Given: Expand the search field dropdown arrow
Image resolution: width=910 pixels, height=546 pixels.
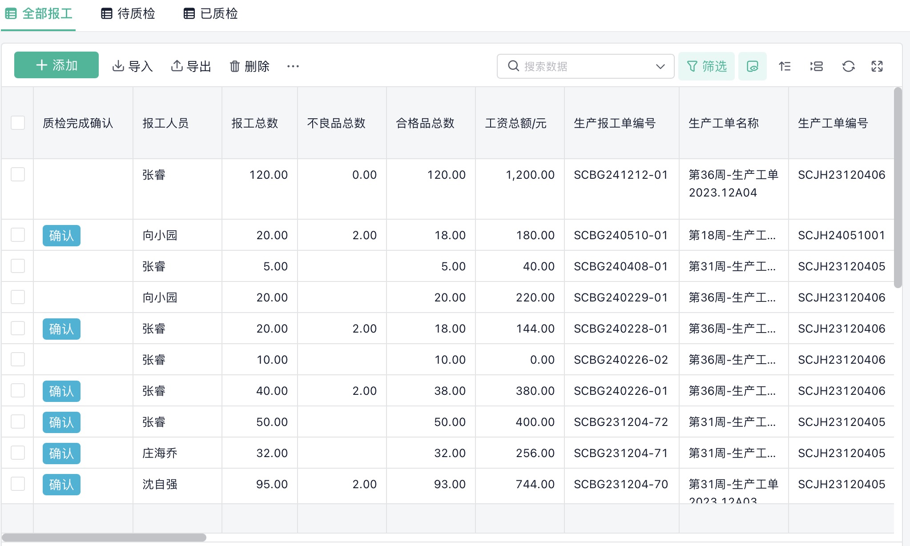Looking at the screenshot, I should [x=660, y=66].
